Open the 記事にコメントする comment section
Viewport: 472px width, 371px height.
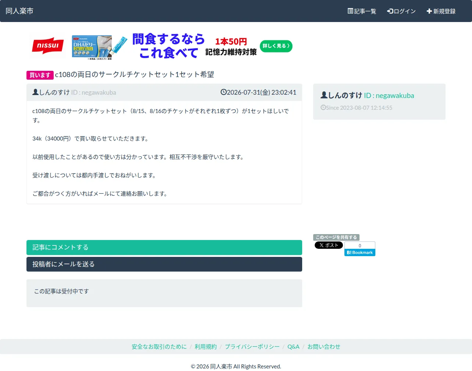point(164,247)
